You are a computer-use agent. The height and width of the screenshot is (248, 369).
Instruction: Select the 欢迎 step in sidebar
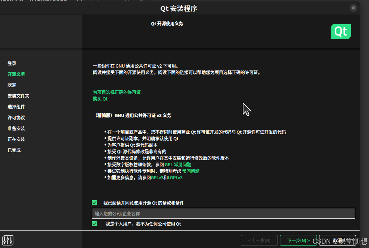[12, 85]
